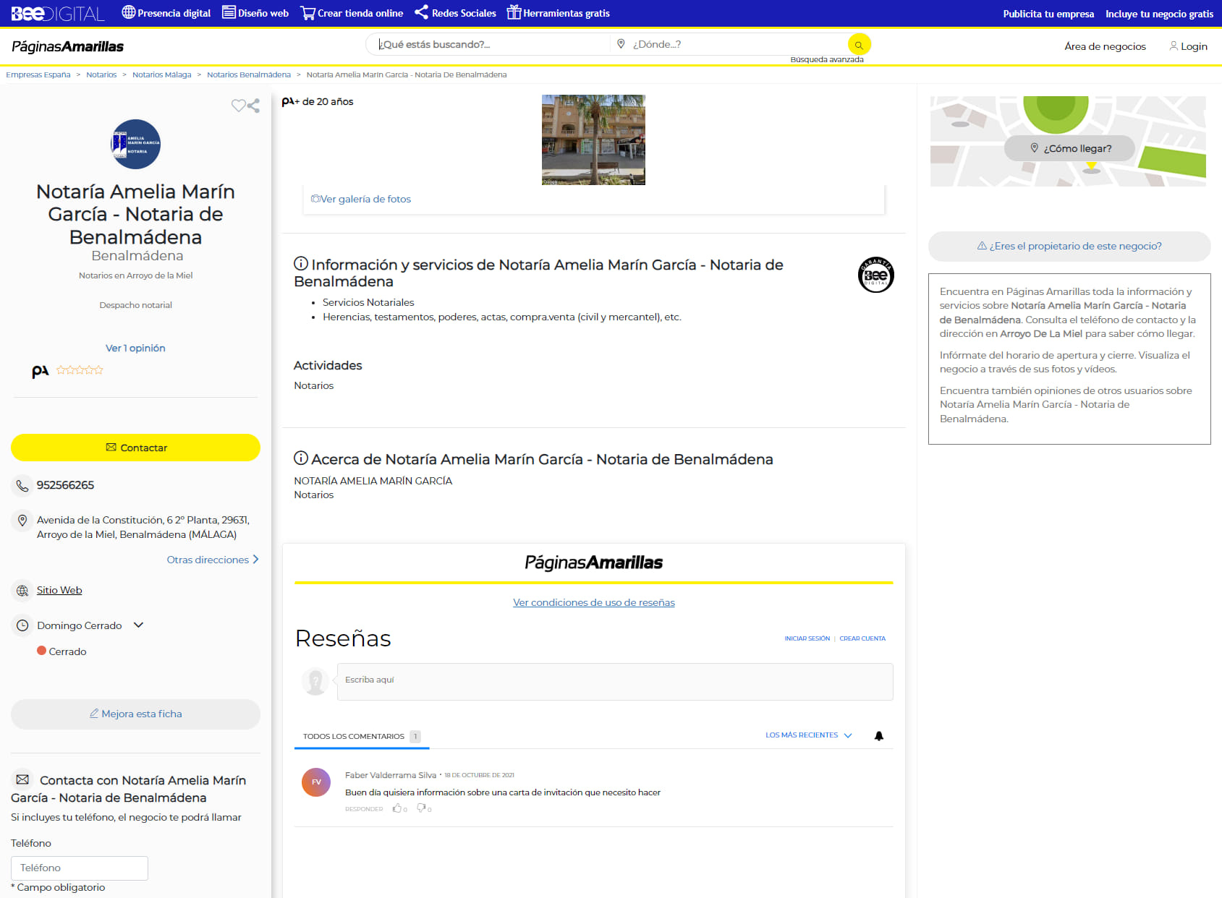
Task: Click Crear cuenta in reviews section
Action: click(x=862, y=639)
